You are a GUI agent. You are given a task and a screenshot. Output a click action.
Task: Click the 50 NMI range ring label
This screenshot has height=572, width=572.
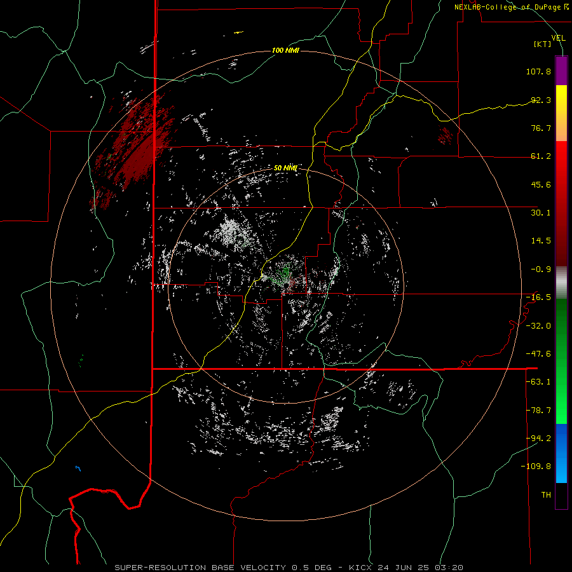click(x=285, y=168)
